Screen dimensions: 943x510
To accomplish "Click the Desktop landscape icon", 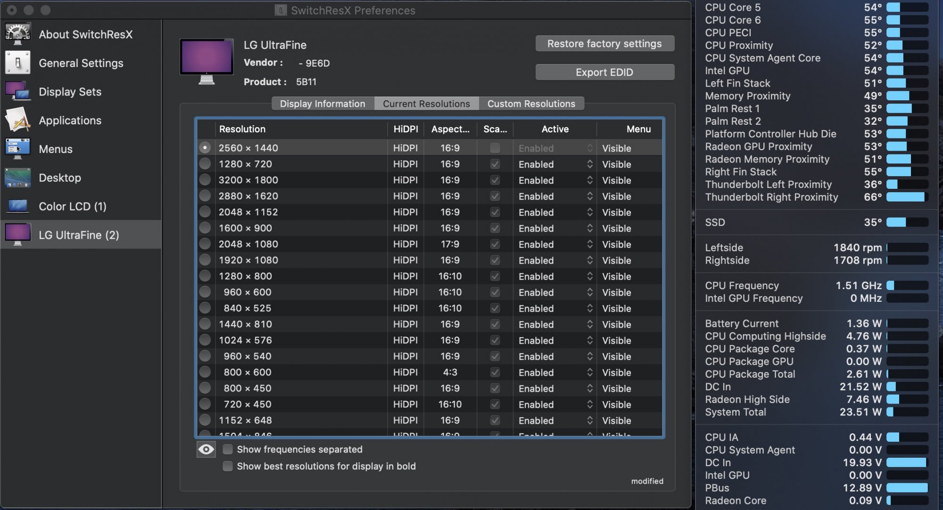I will [17, 178].
